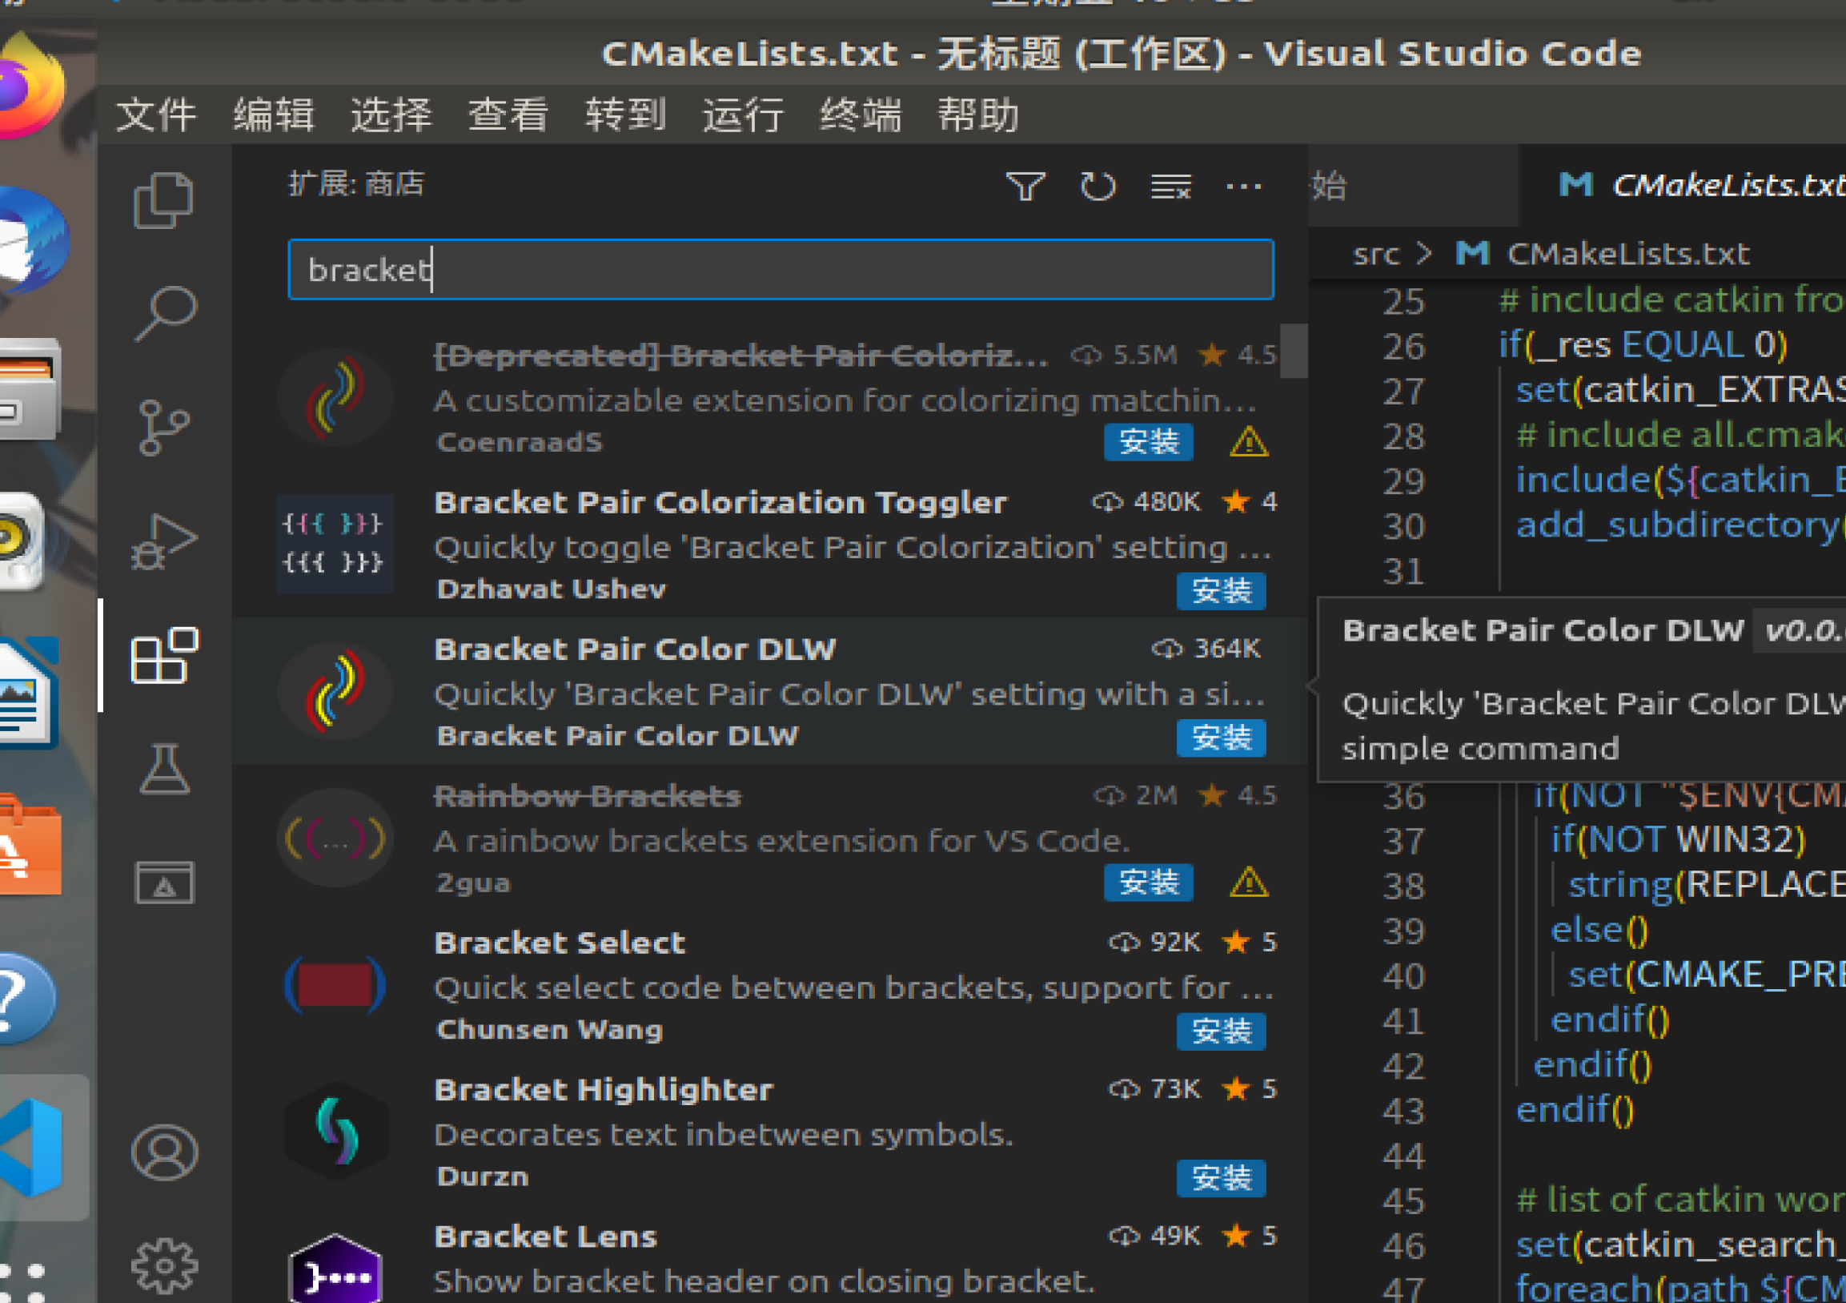Open Help from the dock
Image resolution: width=1846 pixels, height=1303 pixels.
29,999
